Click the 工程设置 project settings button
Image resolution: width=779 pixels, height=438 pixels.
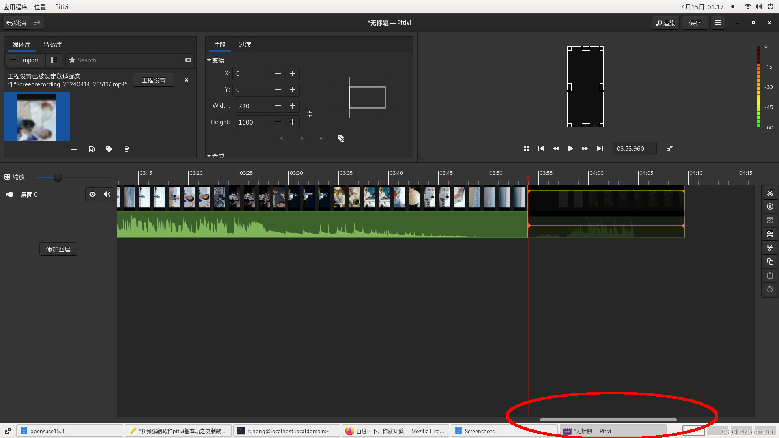tap(153, 80)
